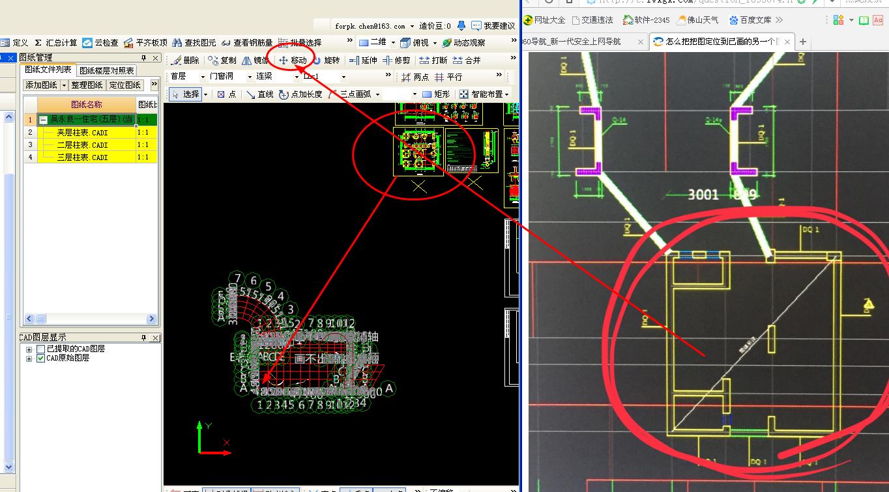Select the 合并 merge tool
This screenshot has width=889, height=492.
pos(467,60)
